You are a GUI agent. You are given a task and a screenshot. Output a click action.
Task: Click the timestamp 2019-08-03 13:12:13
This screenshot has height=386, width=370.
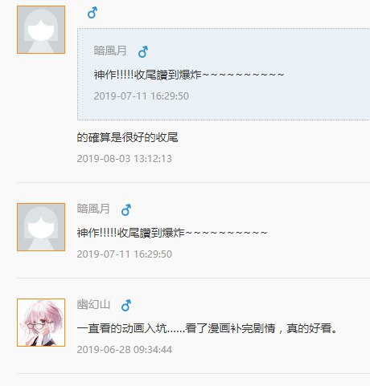[124, 159]
